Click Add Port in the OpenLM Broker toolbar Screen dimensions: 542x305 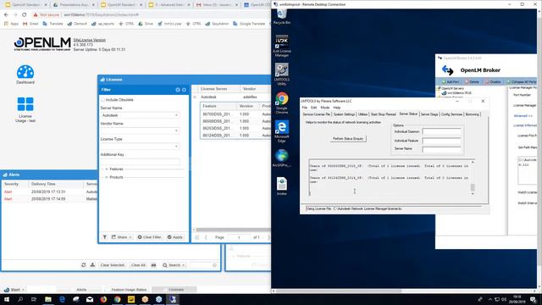[451, 82]
